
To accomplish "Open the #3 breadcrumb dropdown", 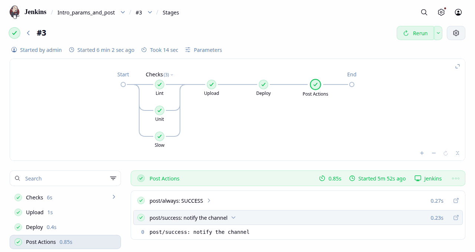I will 150,12.
